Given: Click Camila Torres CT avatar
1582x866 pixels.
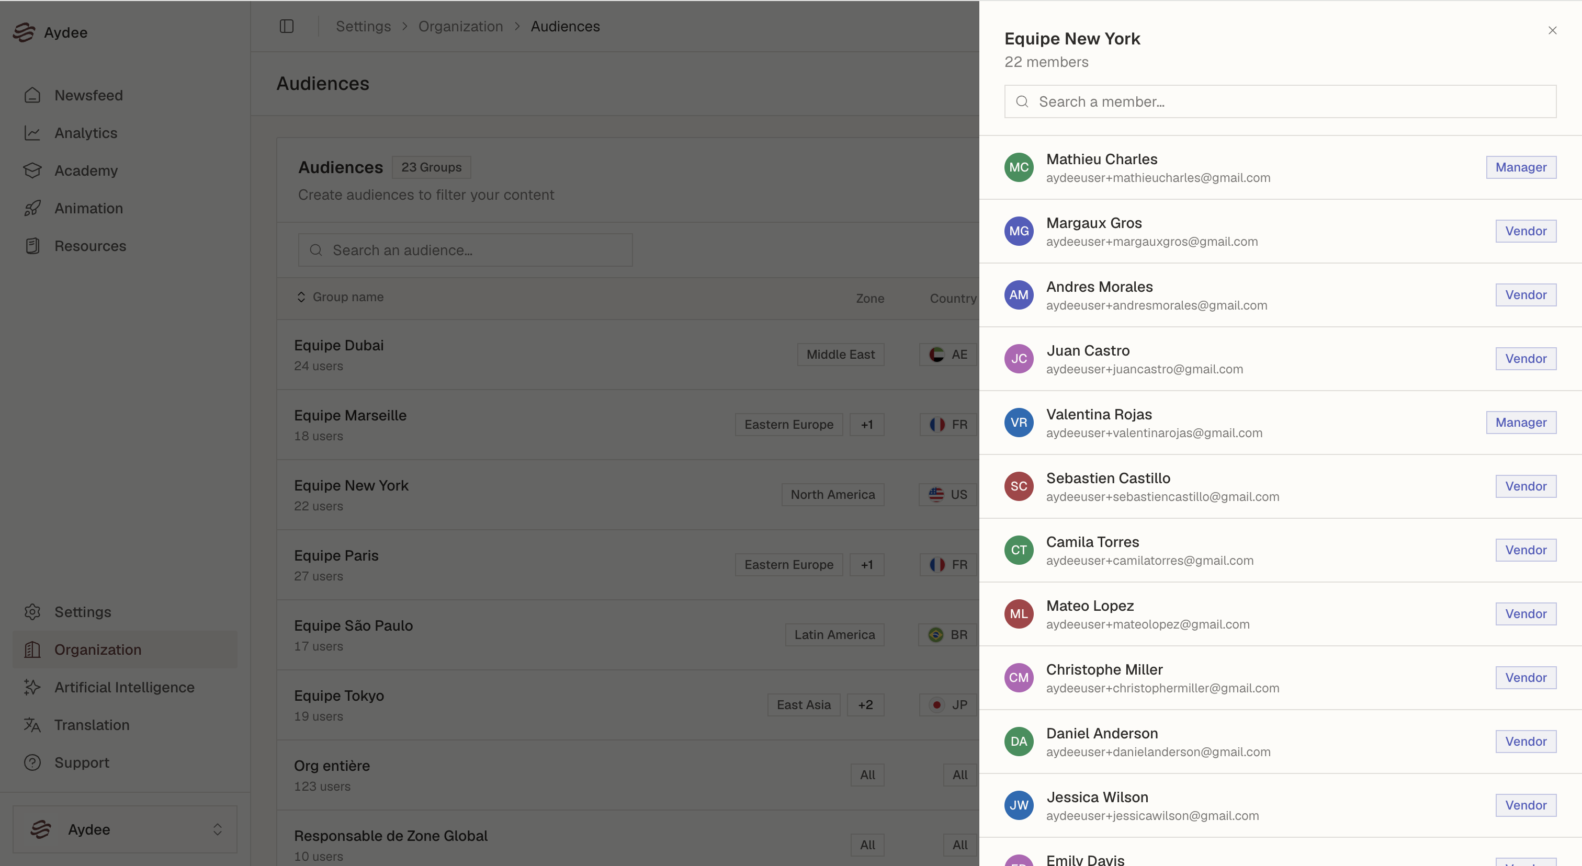Looking at the screenshot, I should pyautogui.click(x=1019, y=550).
